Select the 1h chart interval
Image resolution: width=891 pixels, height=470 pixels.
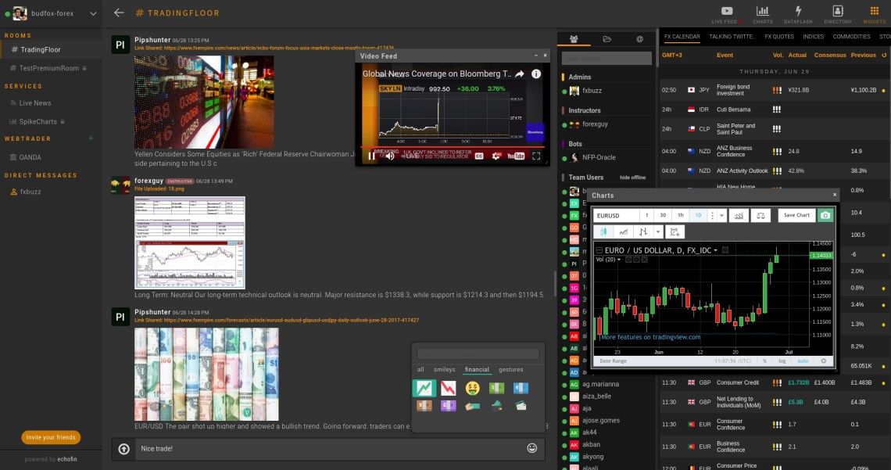click(680, 215)
